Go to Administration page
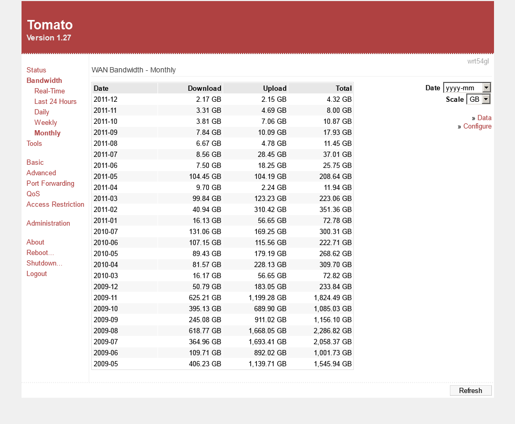This screenshot has width=515, height=424. tap(48, 223)
